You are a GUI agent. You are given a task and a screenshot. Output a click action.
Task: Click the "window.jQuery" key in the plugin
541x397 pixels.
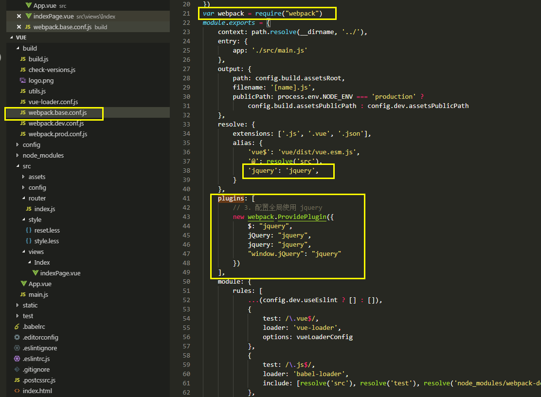pos(276,254)
